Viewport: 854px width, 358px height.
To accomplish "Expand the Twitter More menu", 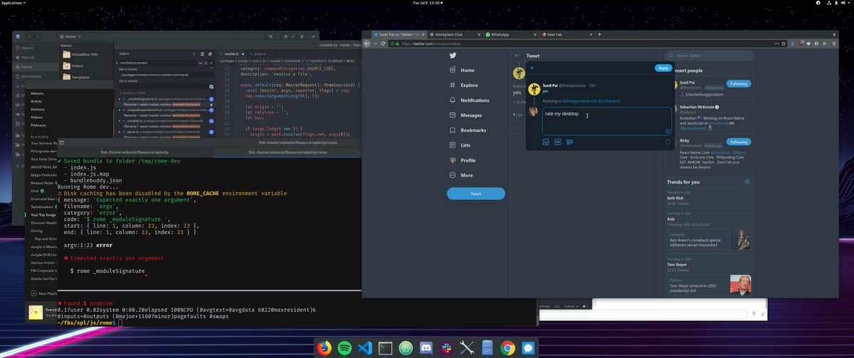I will [461, 175].
